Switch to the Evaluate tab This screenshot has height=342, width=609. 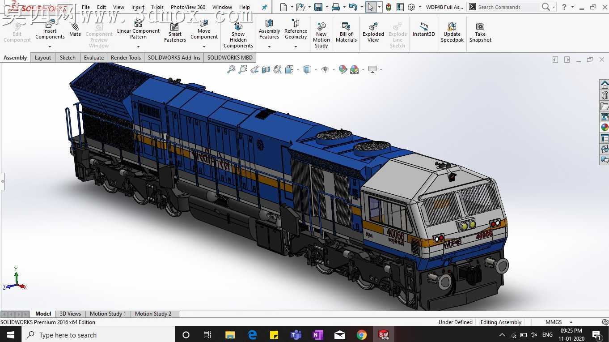tap(94, 58)
